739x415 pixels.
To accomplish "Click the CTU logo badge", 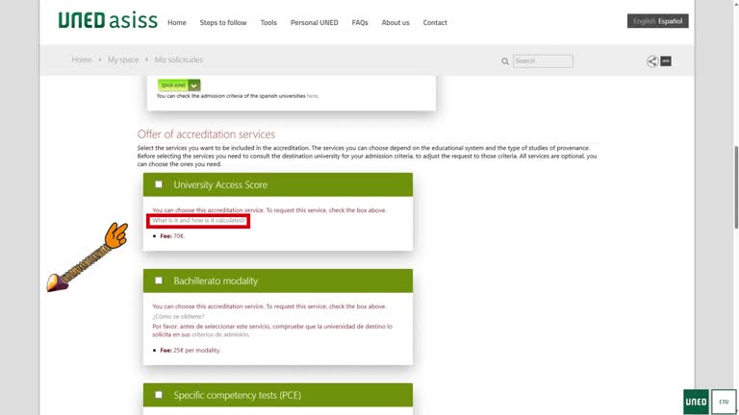I will click(x=722, y=402).
